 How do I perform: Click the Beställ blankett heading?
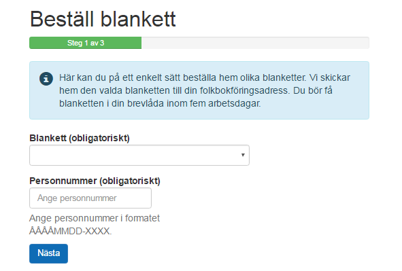[103, 19]
